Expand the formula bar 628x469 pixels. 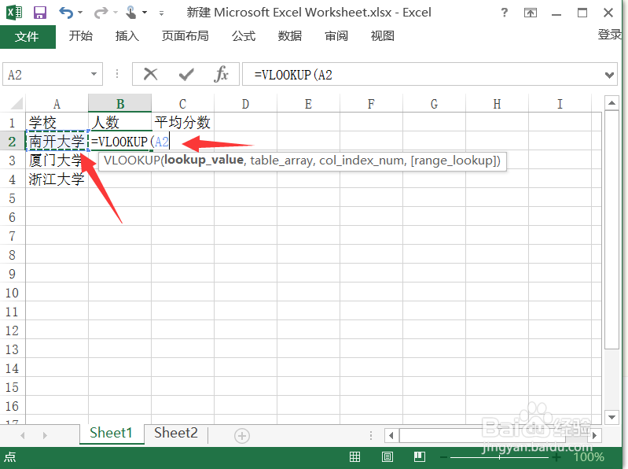pyautogui.click(x=609, y=75)
